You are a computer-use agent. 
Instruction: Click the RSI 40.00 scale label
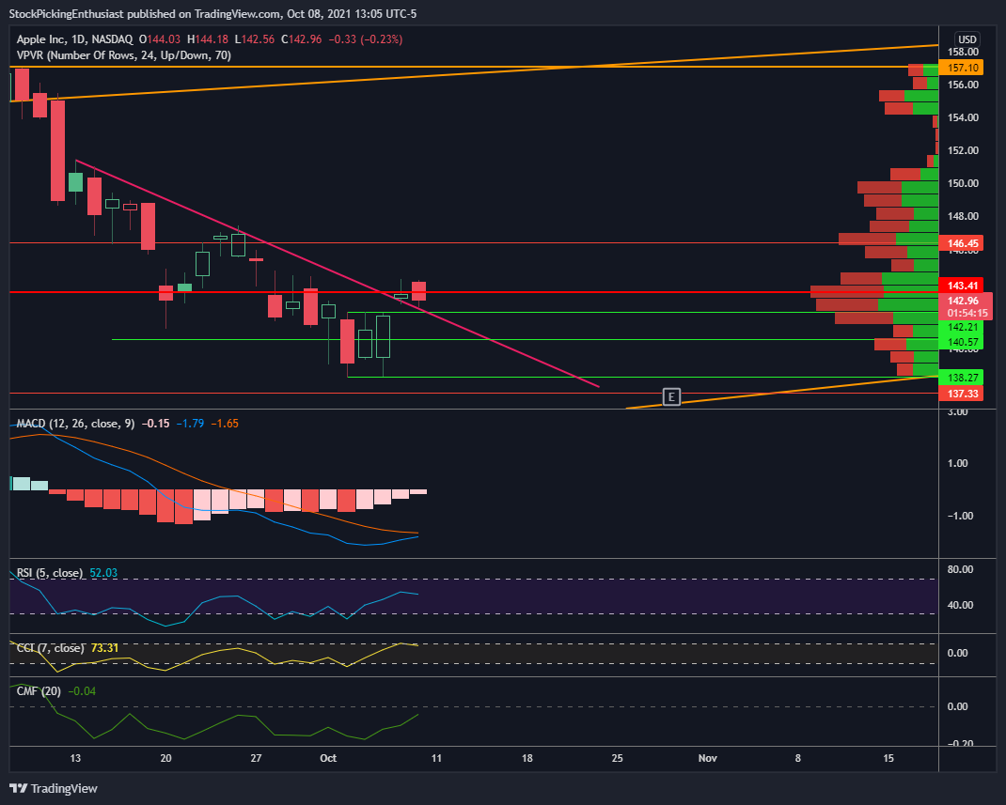coord(961,605)
